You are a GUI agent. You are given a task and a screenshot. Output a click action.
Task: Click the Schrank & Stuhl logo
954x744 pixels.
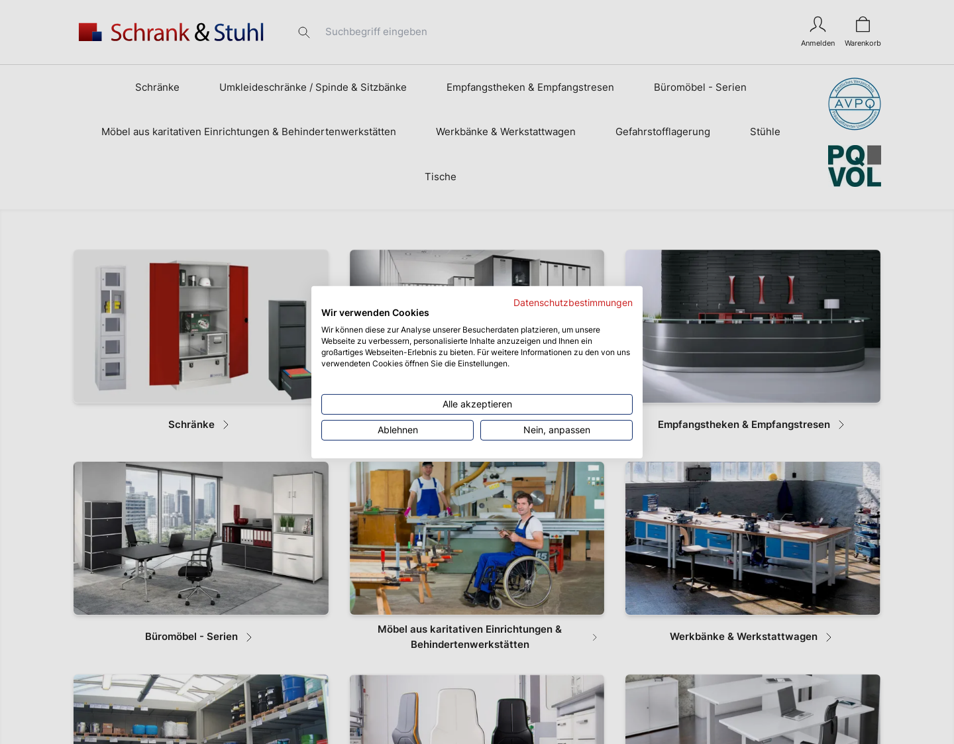171,32
